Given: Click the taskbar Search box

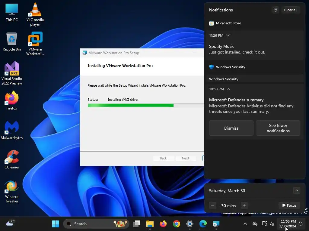Looking at the screenshot, I should click(x=96, y=224).
